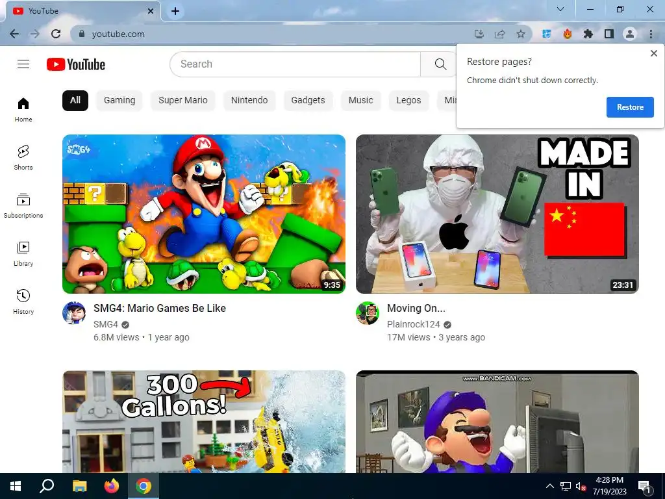Screen dimensions: 665x499
Task: Click the Restore button
Action: (630, 107)
